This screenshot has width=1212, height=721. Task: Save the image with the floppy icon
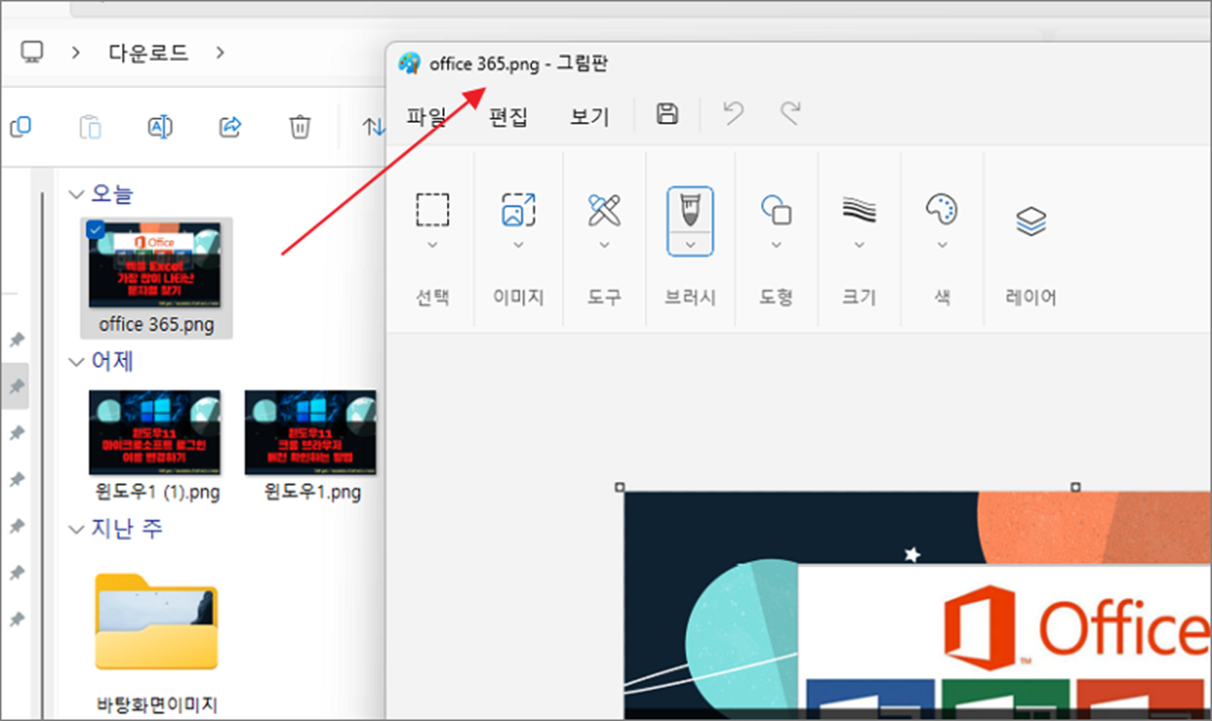pos(666,113)
